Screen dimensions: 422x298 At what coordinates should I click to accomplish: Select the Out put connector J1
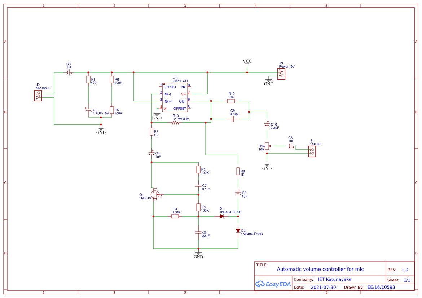312,151
